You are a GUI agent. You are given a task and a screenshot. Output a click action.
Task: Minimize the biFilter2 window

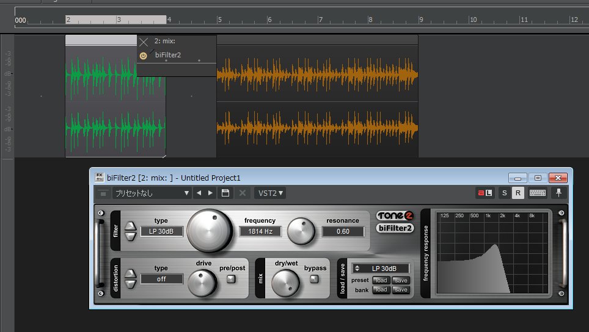(518, 178)
